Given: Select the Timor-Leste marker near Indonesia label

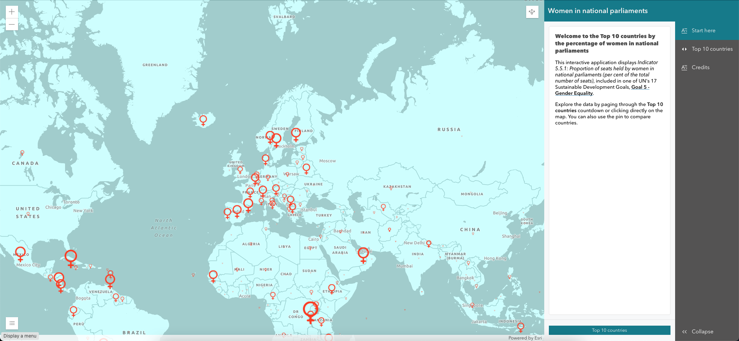Looking at the screenshot, I should [x=521, y=327].
